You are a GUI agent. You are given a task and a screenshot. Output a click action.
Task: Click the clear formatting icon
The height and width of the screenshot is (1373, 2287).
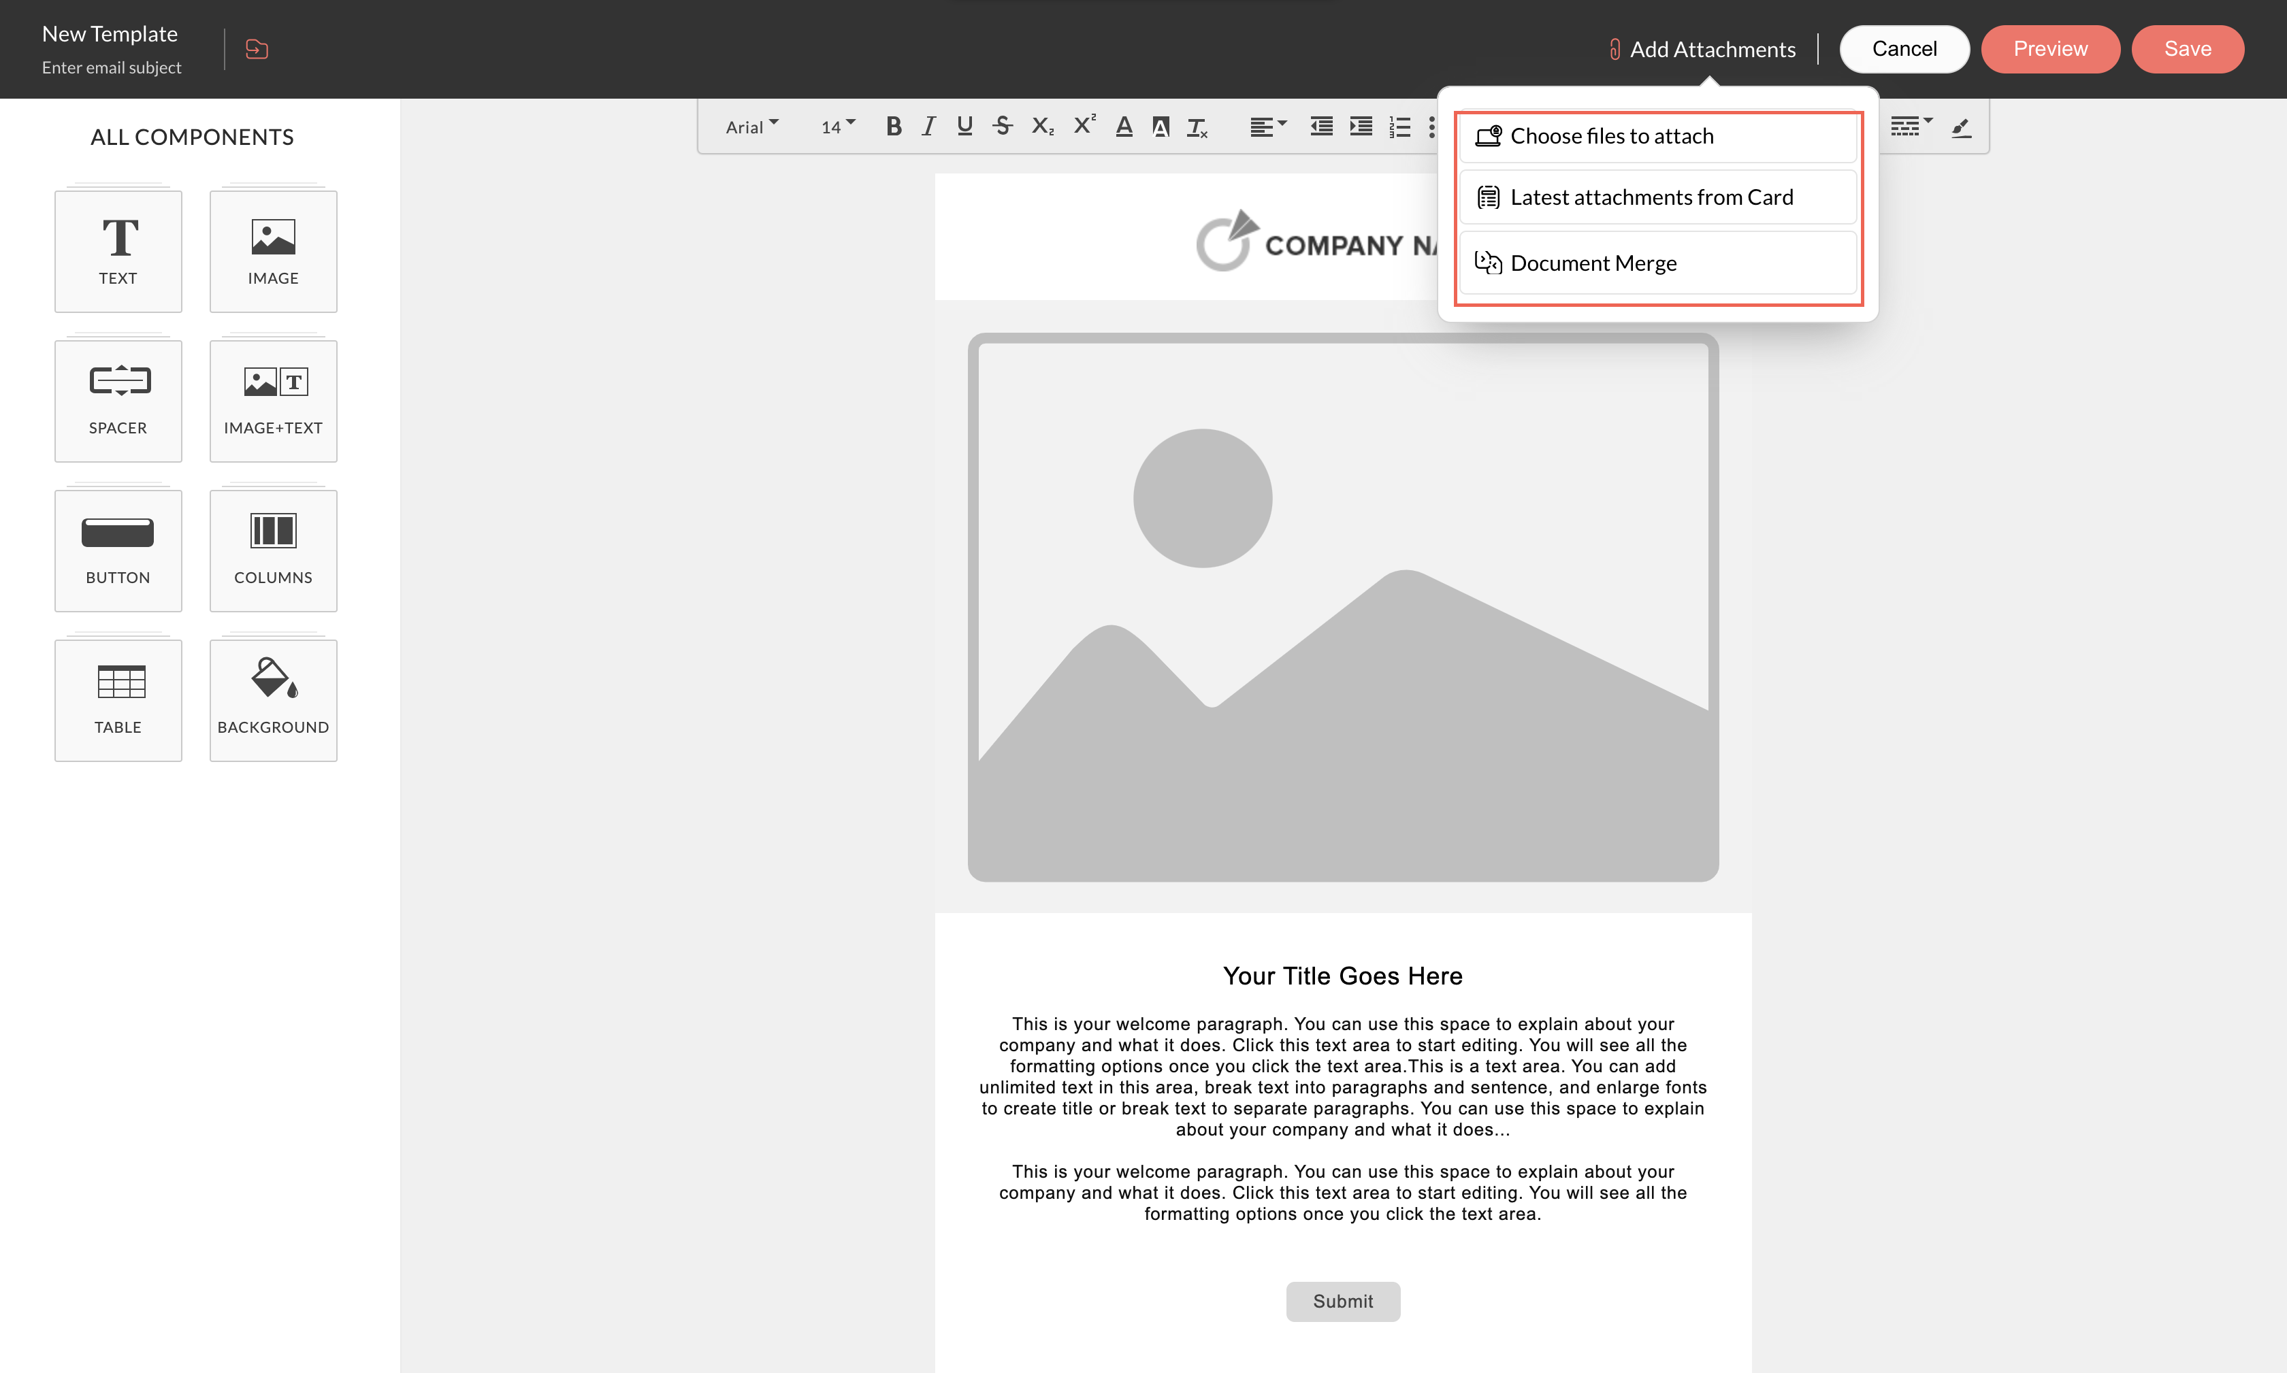(1197, 128)
